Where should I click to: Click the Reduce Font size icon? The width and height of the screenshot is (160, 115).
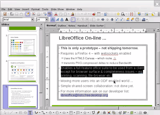pos(121,19)
